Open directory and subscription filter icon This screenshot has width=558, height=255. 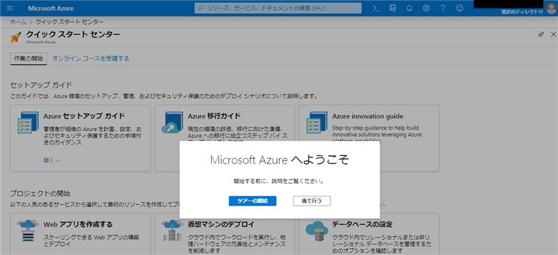tap(393, 8)
